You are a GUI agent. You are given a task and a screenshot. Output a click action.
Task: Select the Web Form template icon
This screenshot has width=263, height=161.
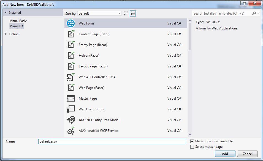[71, 23]
